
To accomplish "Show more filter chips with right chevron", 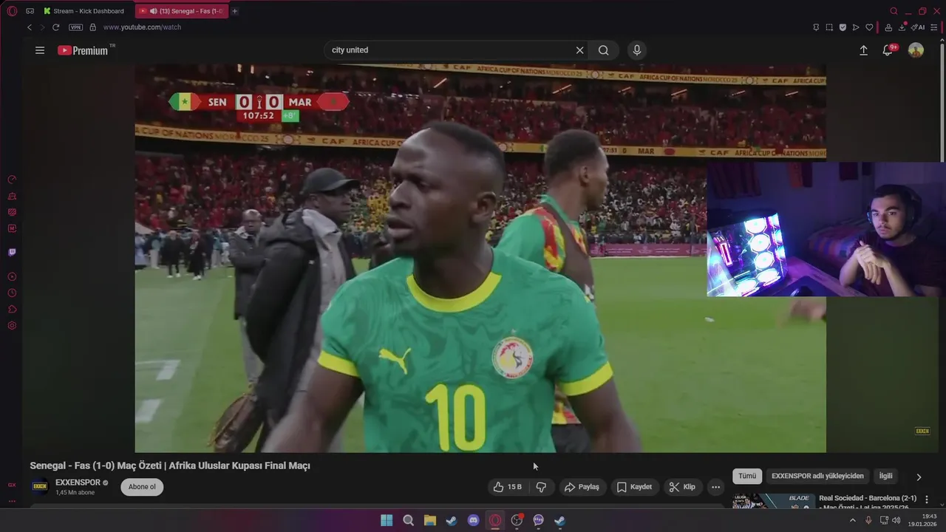I will 919,477.
